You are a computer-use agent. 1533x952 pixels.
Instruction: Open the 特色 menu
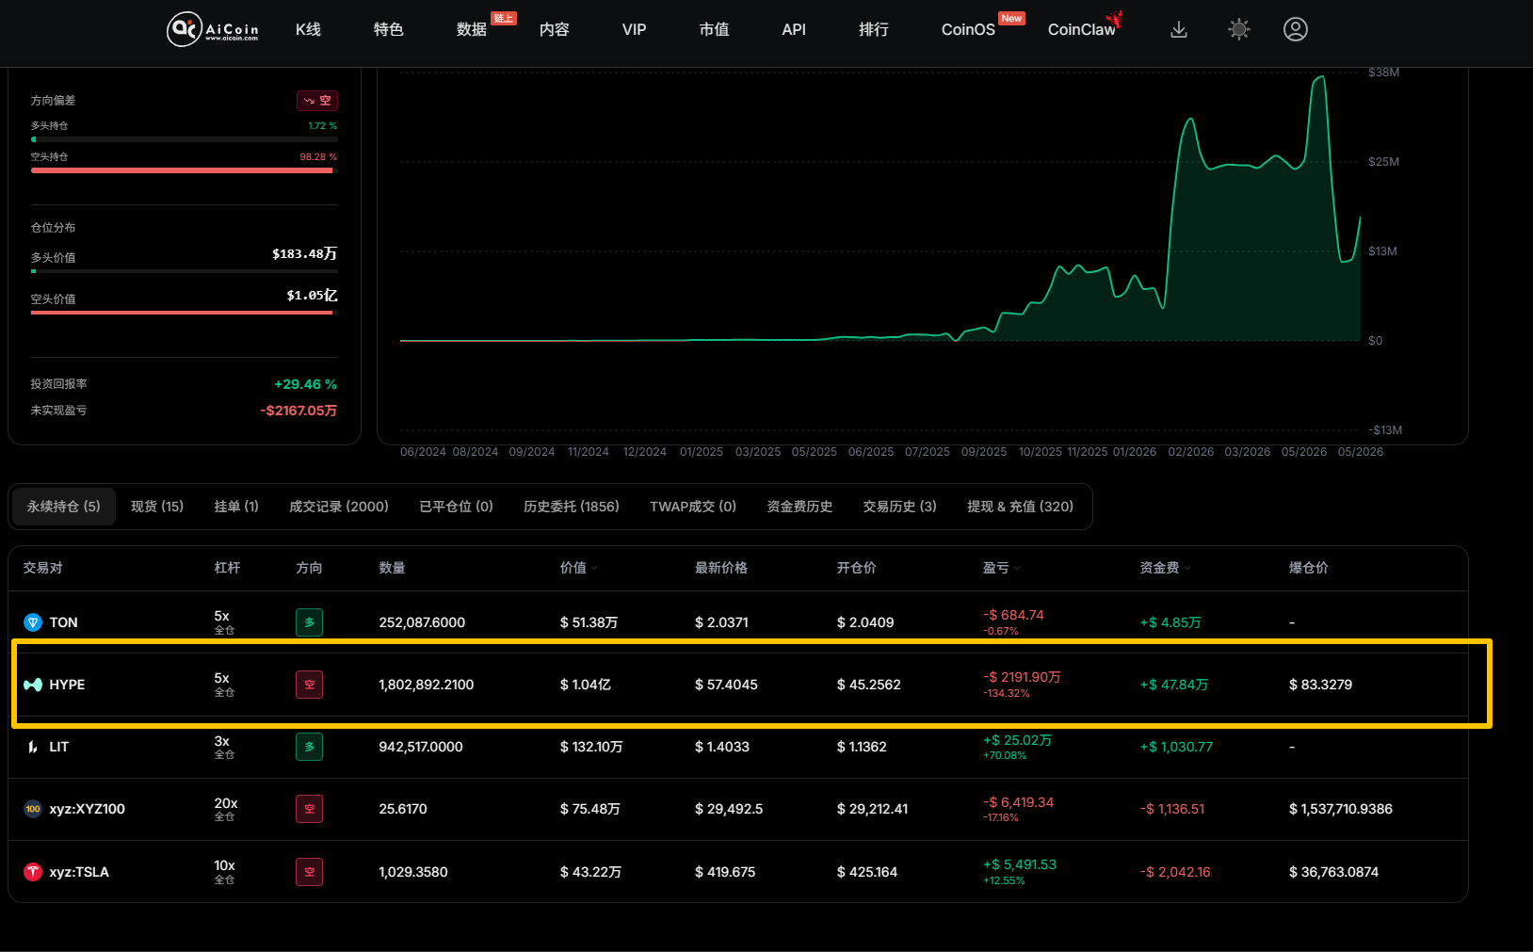[388, 29]
